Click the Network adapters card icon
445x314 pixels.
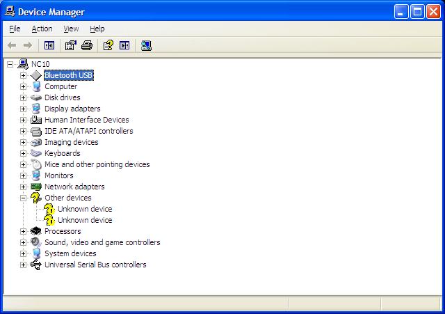coord(36,187)
